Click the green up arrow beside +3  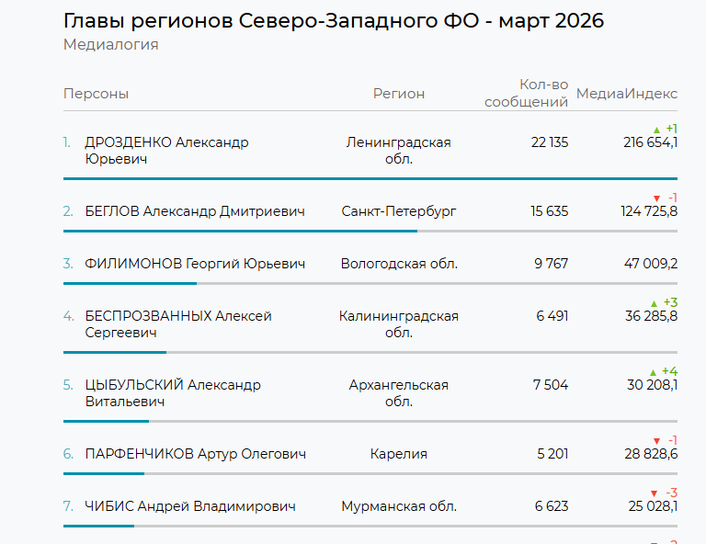pyautogui.click(x=655, y=303)
